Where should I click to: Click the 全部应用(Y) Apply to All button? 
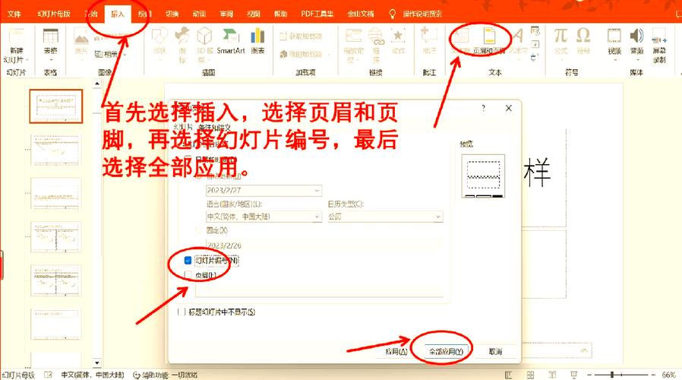pos(446,351)
